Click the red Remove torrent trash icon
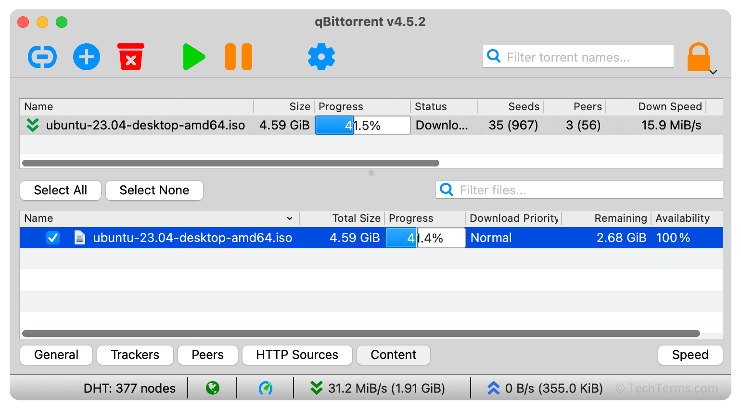 point(131,57)
